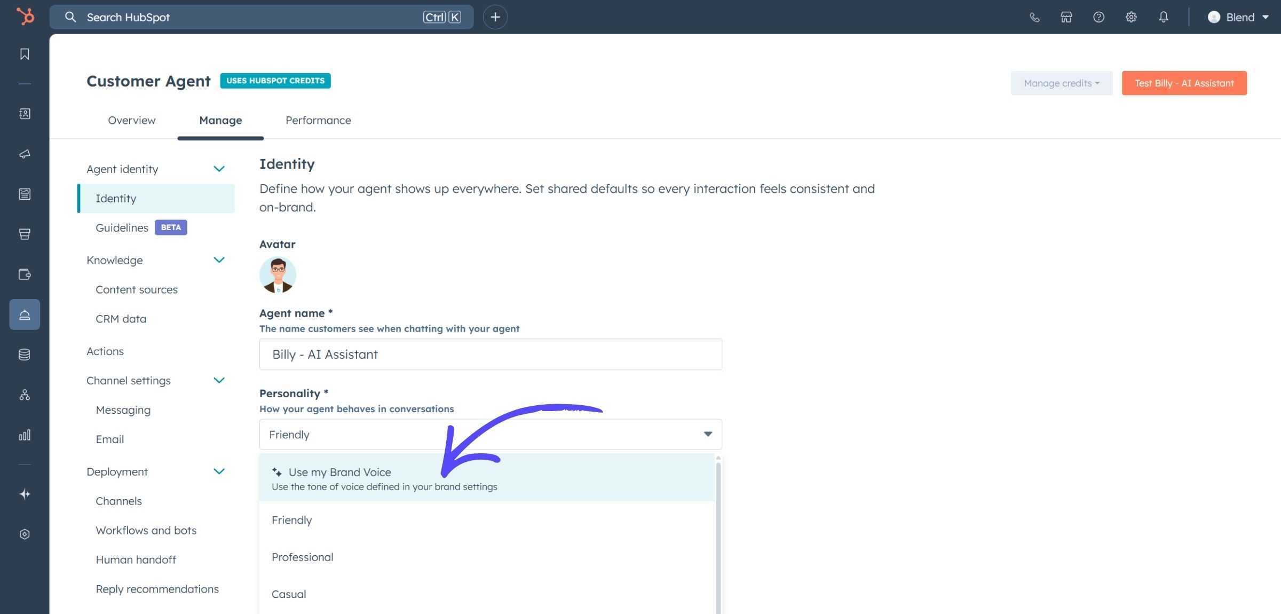Open the Manage credits dropdown
This screenshot has height=614, width=1281.
(1061, 83)
